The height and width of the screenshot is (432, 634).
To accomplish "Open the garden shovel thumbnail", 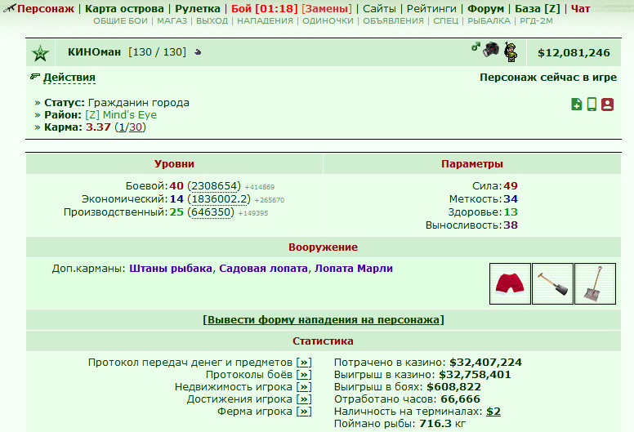I will pos(553,283).
